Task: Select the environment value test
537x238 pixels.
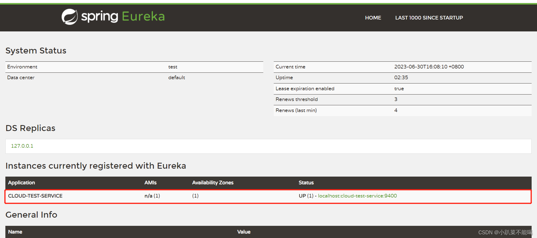Action: (173, 67)
